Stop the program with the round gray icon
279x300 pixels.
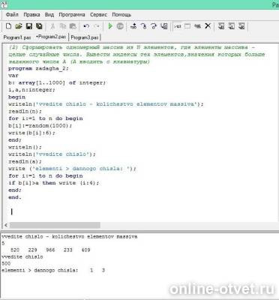pos(120,26)
